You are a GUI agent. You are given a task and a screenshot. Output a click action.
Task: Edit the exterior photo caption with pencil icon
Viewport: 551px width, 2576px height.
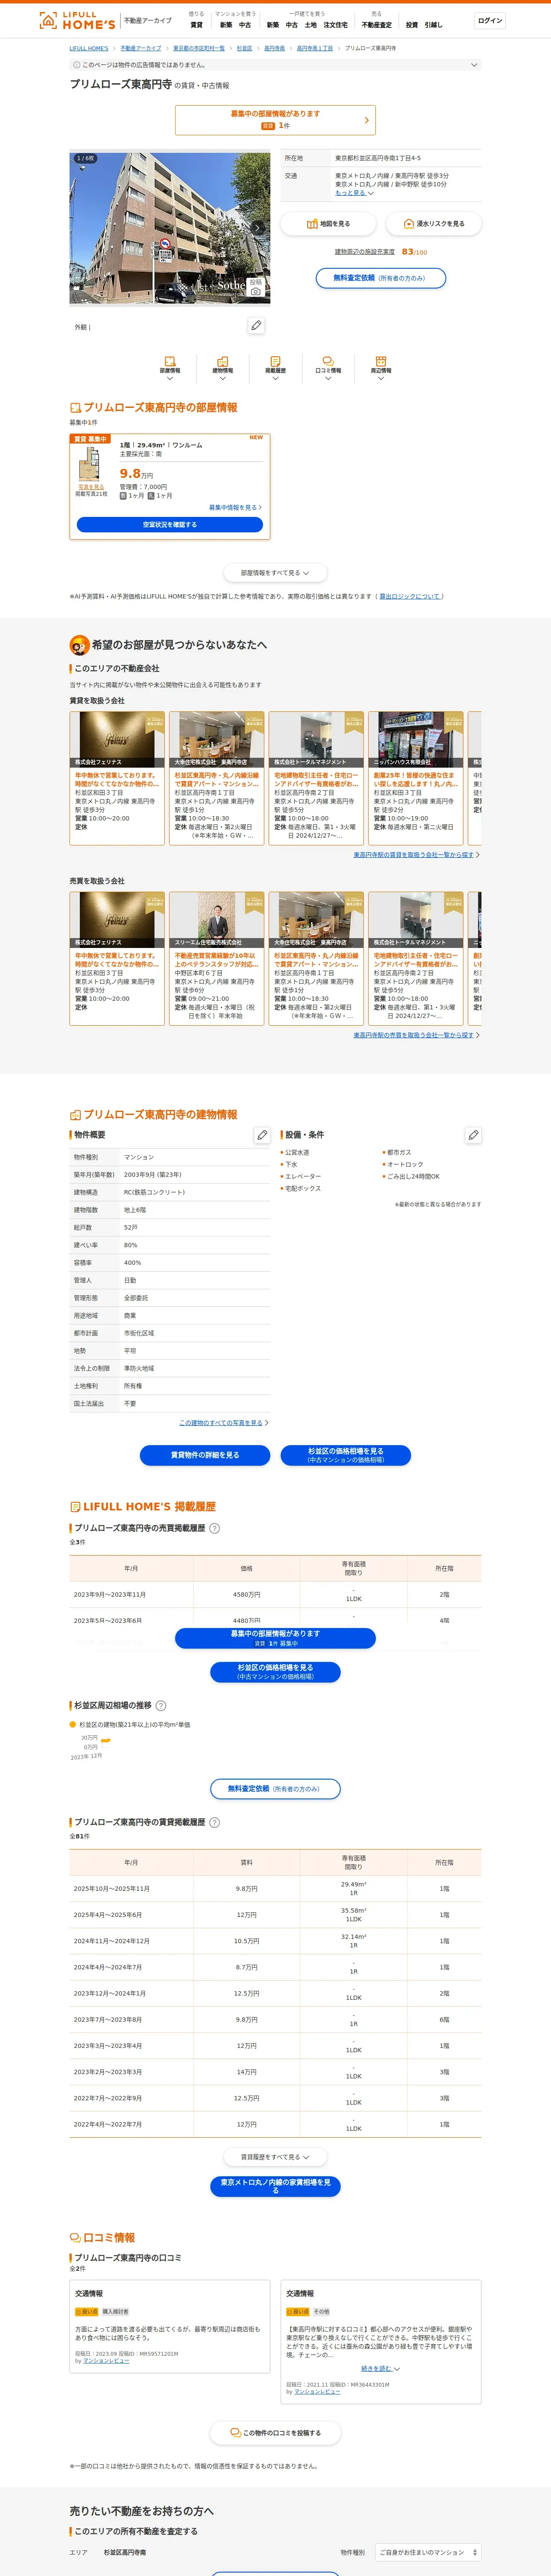coord(256,326)
